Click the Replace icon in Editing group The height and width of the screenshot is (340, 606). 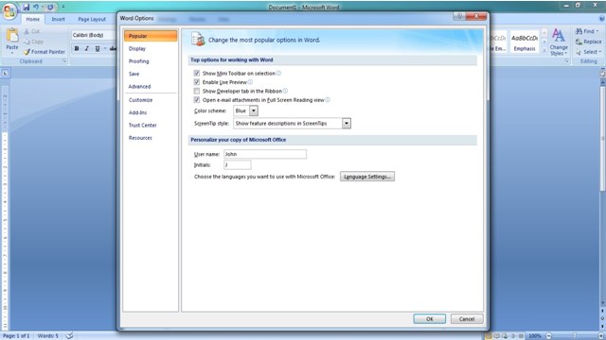(579, 42)
